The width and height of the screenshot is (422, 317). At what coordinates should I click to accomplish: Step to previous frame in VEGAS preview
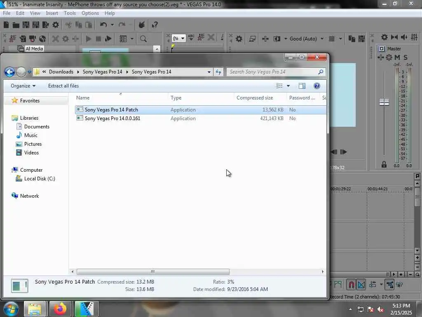tap(334, 152)
